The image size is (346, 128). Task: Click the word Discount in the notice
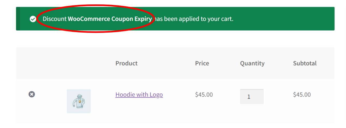pos(54,19)
